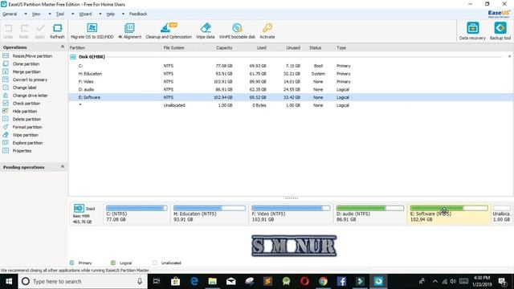The image size is (514, 289).
Task: Sort by the Capacity column header
Action: pyautogui.click(x=224, y=48)
